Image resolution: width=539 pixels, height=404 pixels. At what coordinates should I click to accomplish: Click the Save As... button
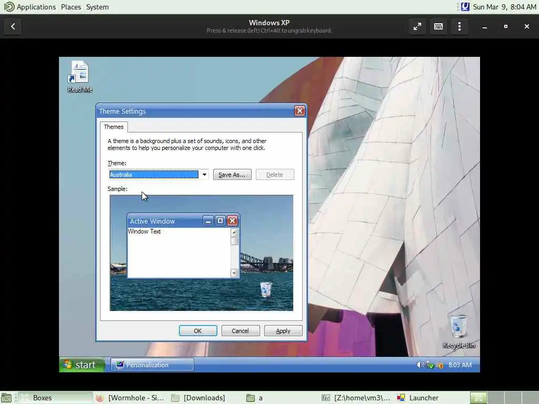coord(232,175)
